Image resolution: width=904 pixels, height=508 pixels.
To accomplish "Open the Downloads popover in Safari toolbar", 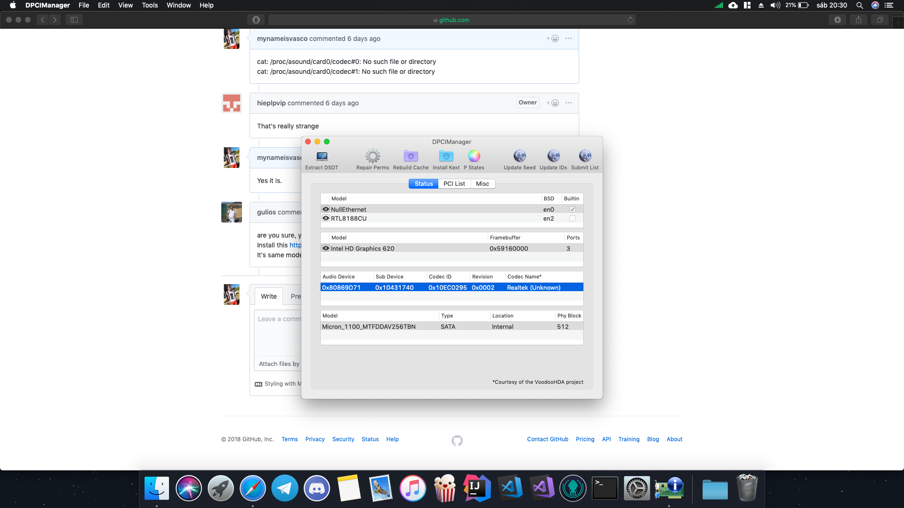I will (x=837, y=20).
